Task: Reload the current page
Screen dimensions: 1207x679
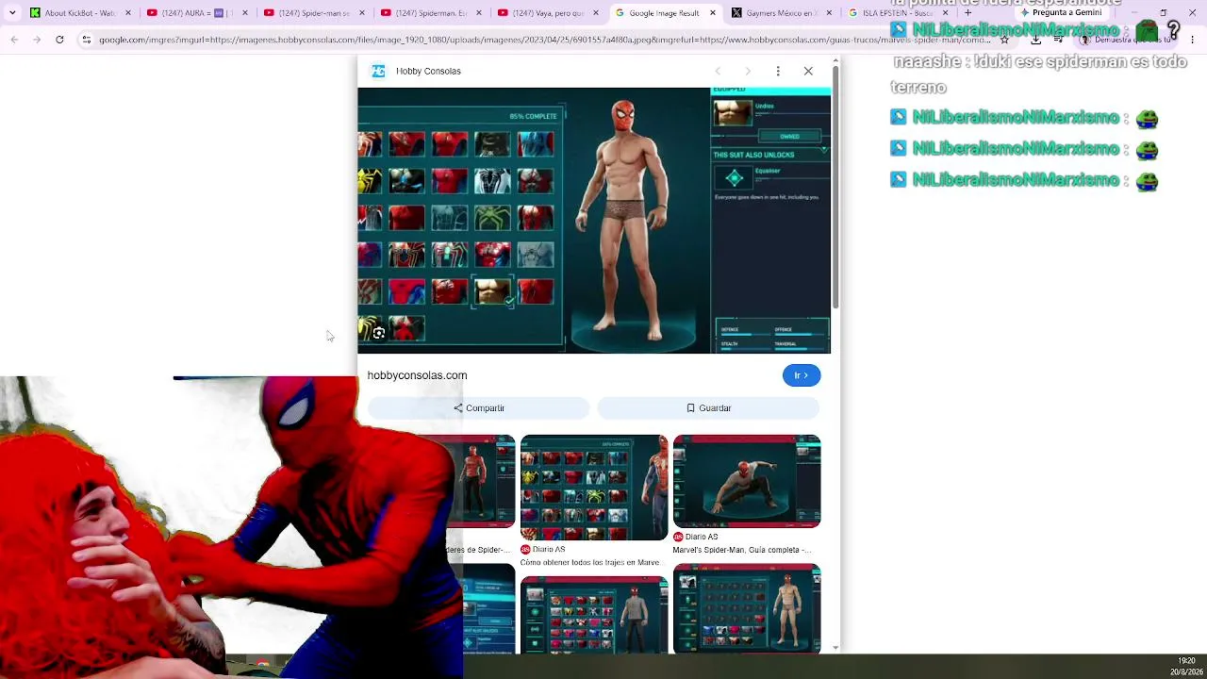Action: point(59,40)
